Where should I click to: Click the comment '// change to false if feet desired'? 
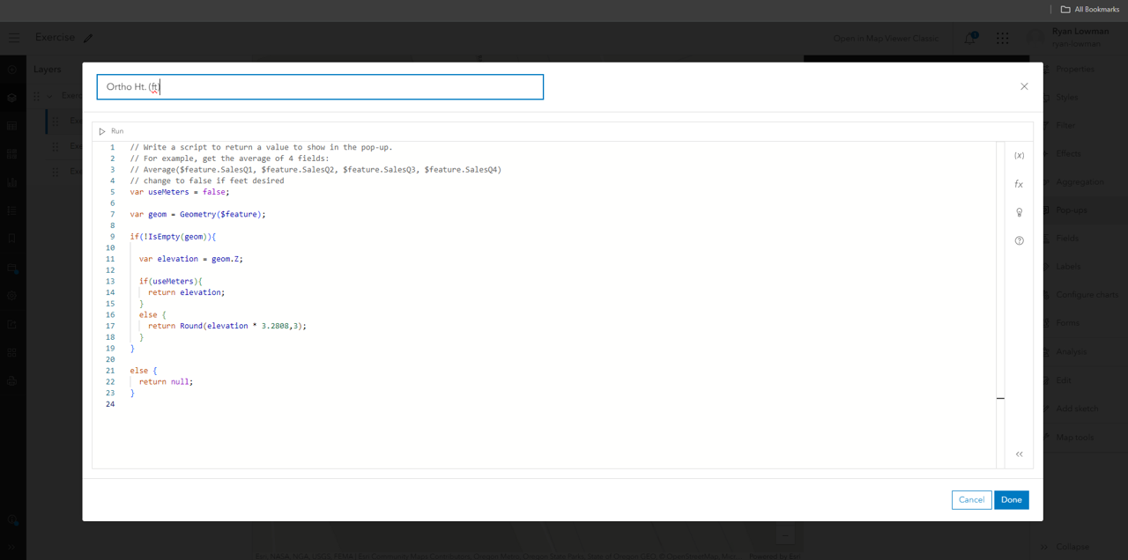207,181
